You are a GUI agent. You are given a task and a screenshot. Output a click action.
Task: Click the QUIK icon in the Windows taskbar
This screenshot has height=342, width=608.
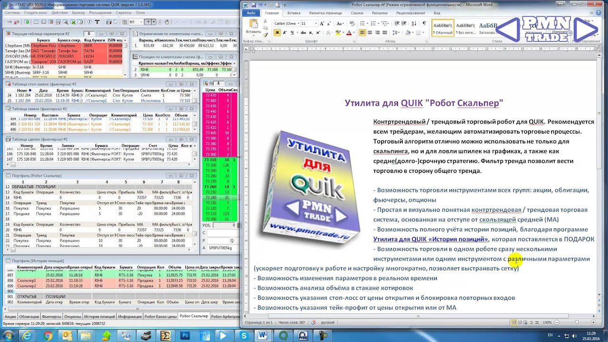coord(284,336)
